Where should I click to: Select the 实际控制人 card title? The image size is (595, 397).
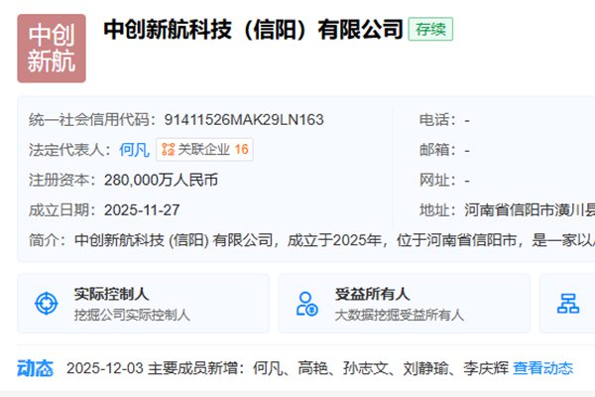coord(111,294)
